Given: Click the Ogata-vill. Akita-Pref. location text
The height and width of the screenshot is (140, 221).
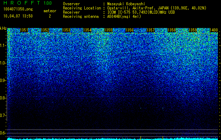Looking at the screenshot, I should [x=157, y=8].
